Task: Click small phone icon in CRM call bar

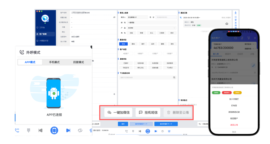Action: (x=126, y=131)
